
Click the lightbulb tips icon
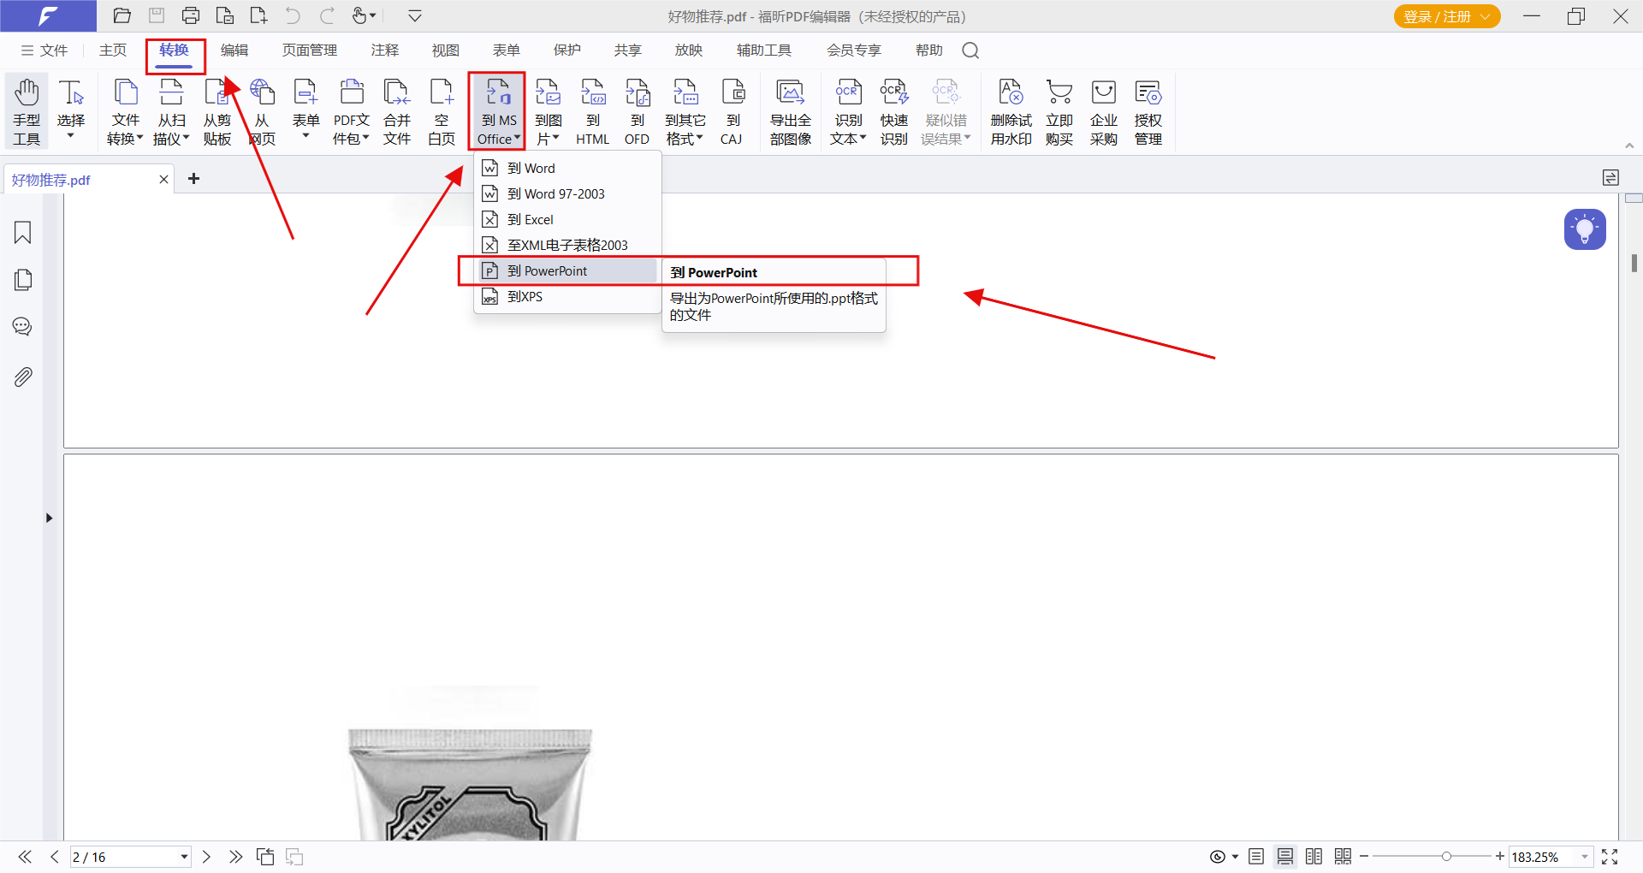coord(1585,229)
